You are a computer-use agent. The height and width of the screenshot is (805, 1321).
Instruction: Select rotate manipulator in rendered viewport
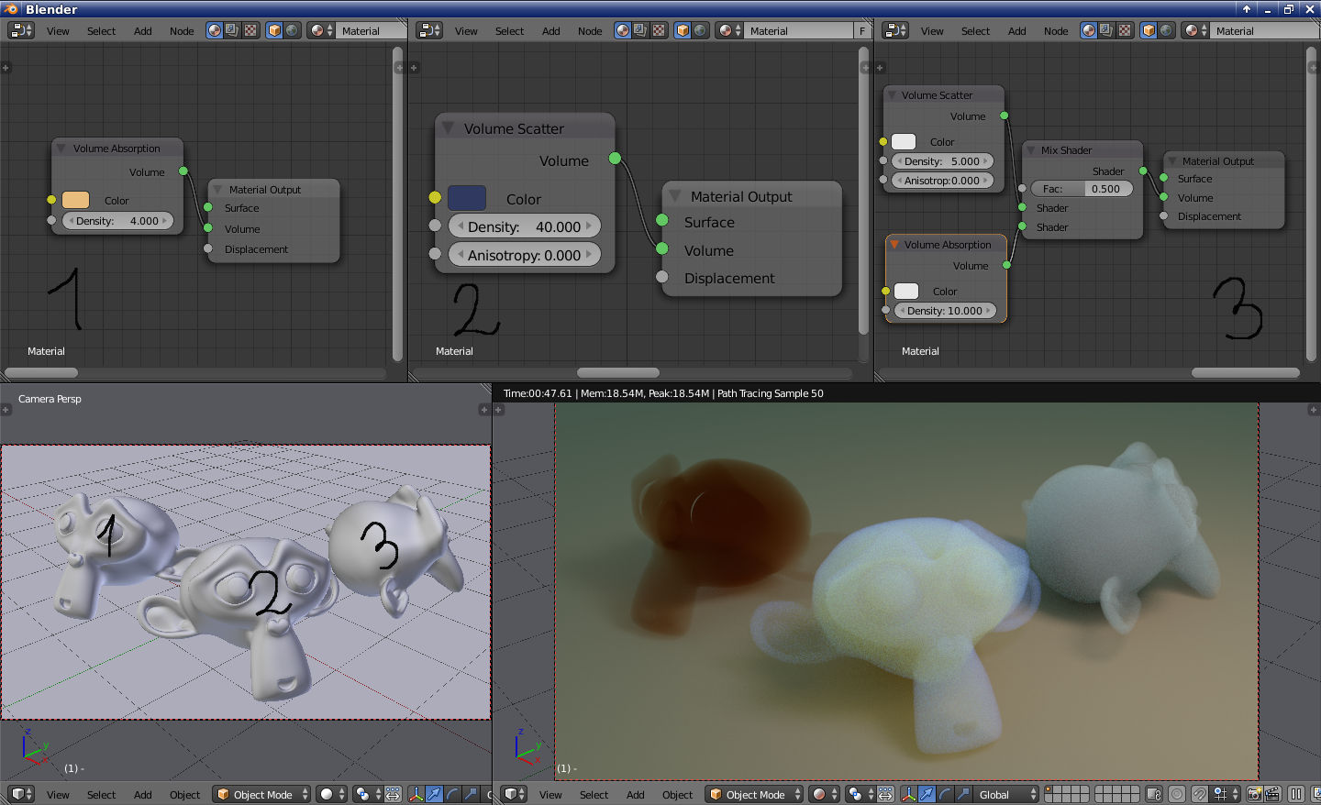pyautogui.click(x=945, y=794)
